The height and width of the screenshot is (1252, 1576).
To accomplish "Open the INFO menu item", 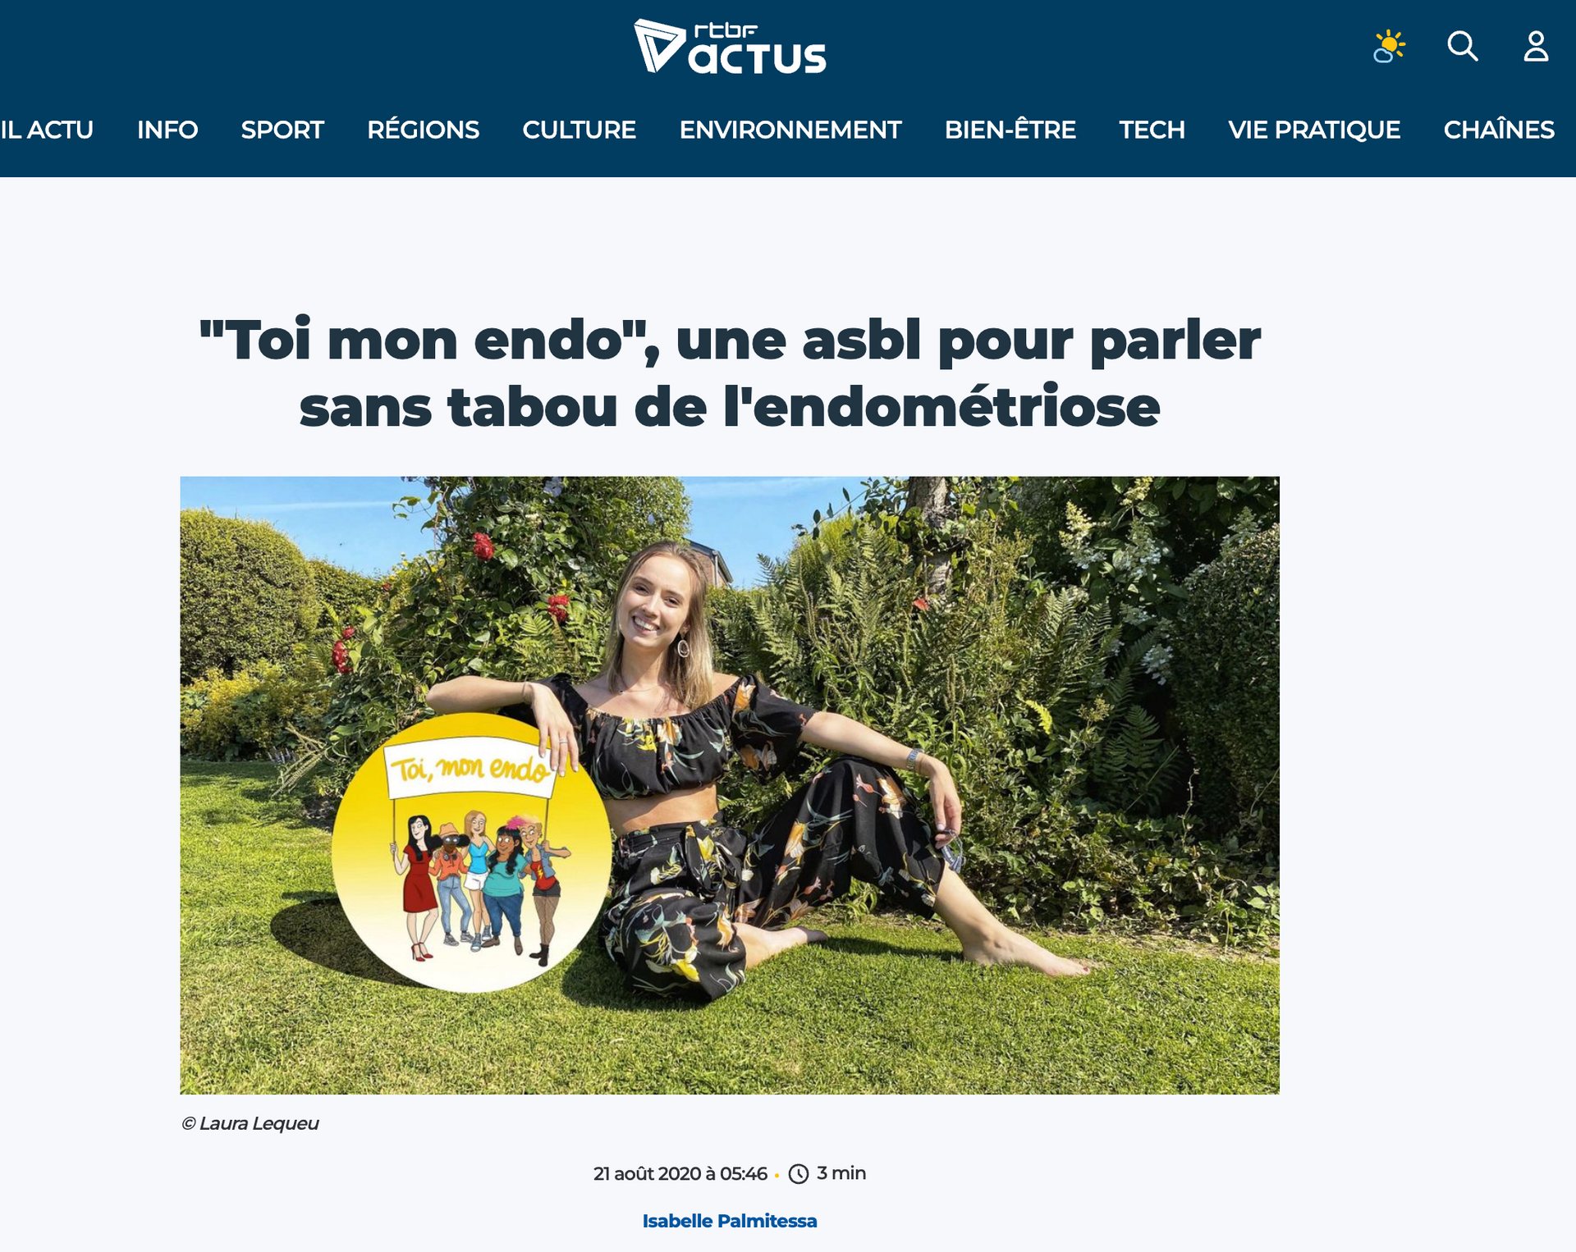I will pyautogui.click(x=167, y=130).
